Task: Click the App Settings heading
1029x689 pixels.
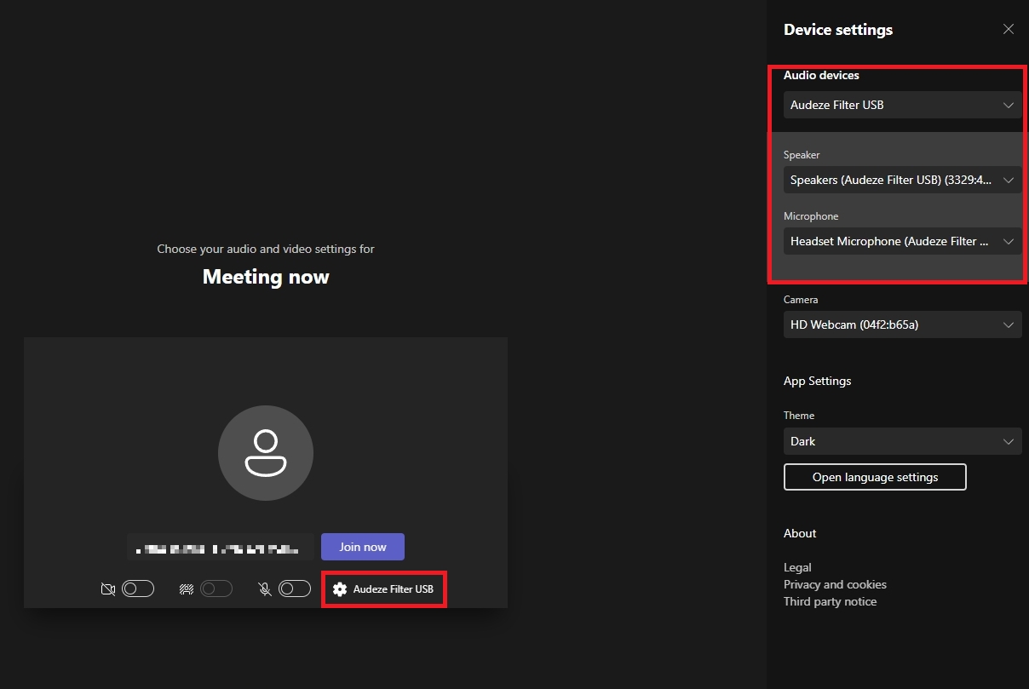Action: click(x=818, y=381)
